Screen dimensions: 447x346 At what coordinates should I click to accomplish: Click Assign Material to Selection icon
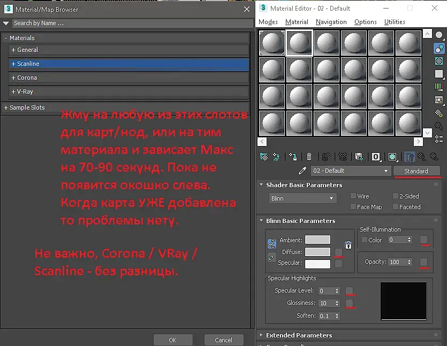click(x=293, y=157)
